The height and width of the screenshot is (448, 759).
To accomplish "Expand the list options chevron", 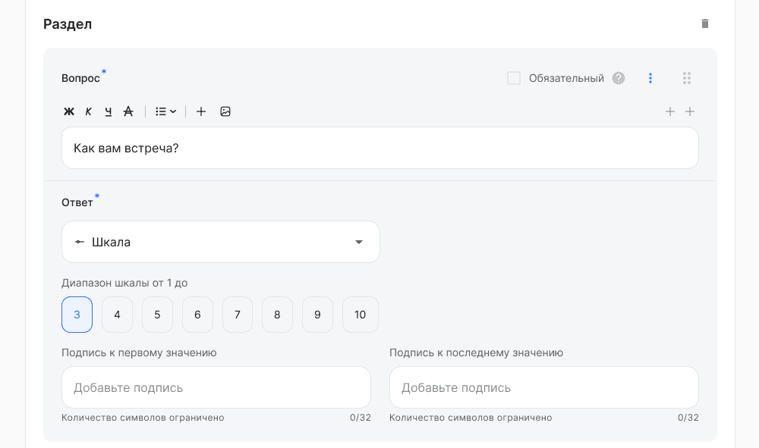I will point(174,111).
